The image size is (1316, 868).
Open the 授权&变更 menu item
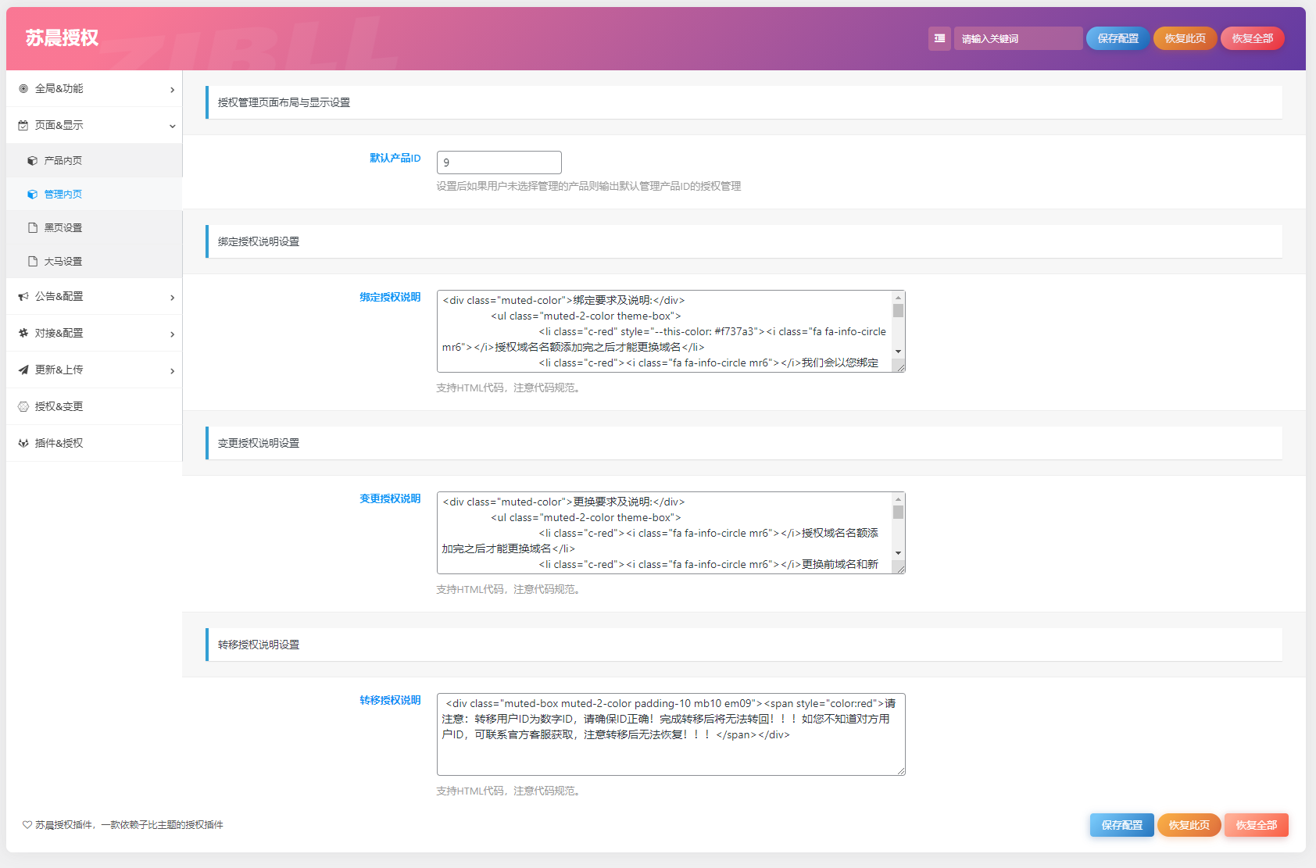pyautogui.click(x=94, y=406)
